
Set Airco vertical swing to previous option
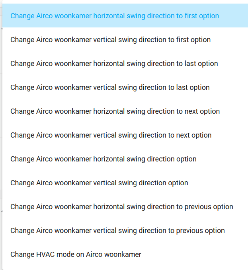pos(125,230)
